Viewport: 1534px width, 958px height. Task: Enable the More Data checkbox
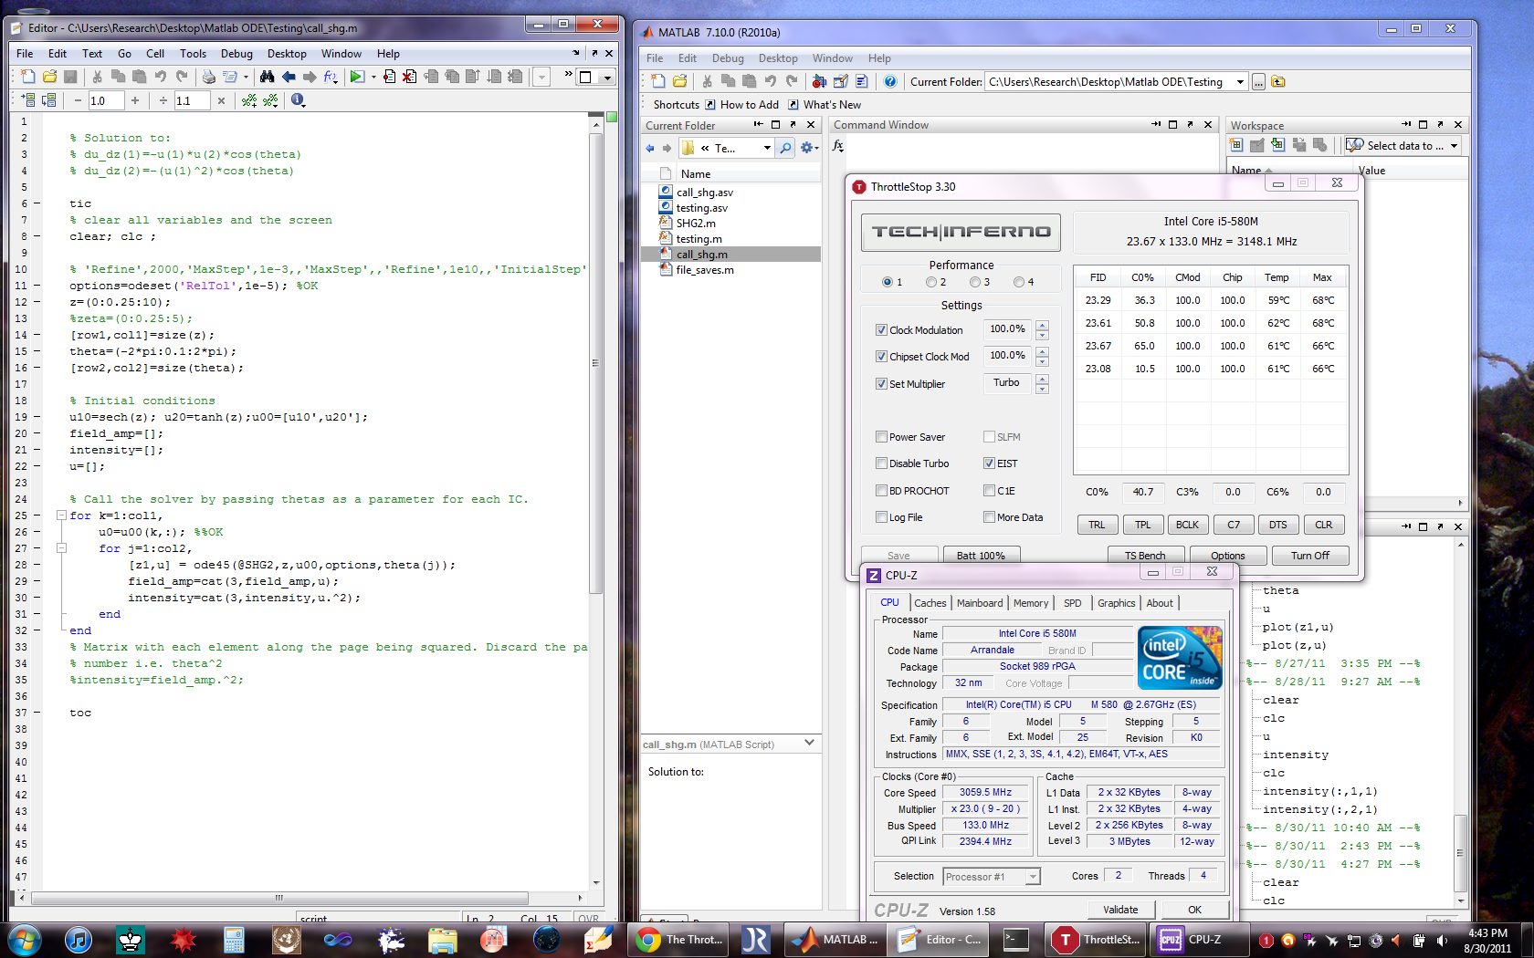pos(989,517)
